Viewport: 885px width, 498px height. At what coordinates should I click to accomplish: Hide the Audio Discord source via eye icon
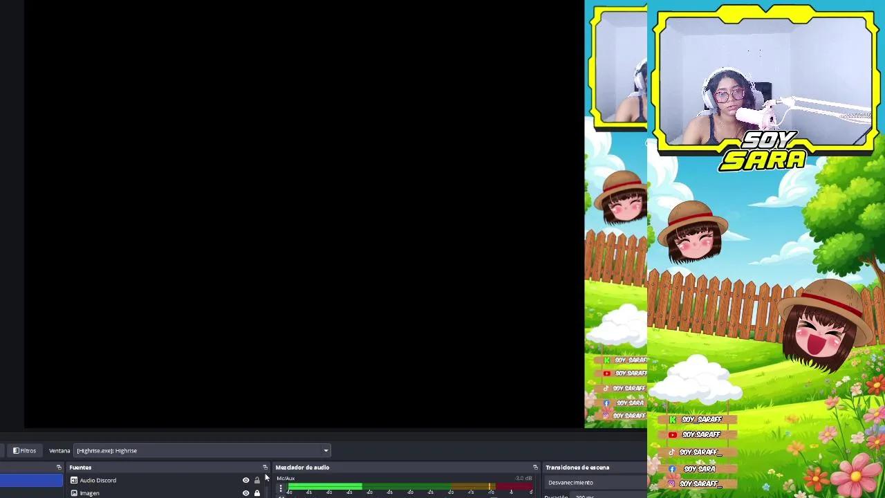pyautogui.click(x=245, y=480)
